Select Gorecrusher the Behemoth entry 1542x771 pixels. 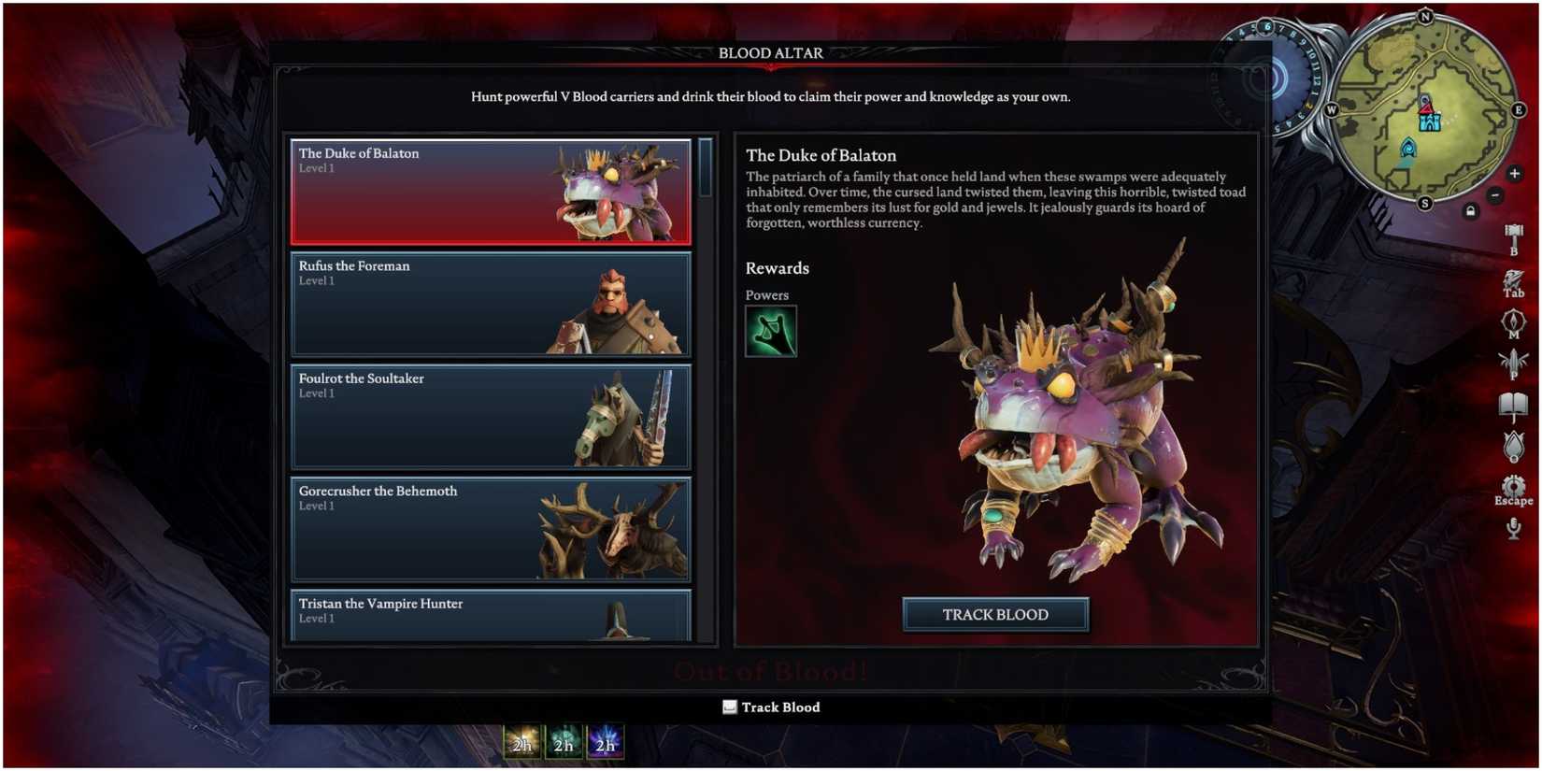491,530
